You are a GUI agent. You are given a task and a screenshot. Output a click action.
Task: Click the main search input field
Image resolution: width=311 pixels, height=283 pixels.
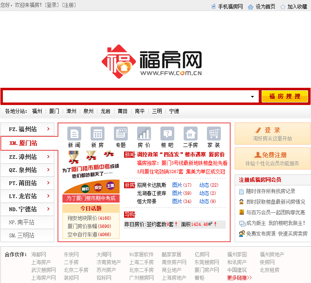click(131, 97)
